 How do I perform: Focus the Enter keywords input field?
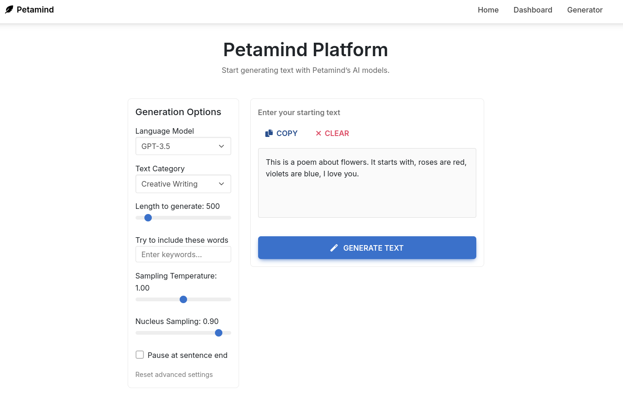point(183,254)
